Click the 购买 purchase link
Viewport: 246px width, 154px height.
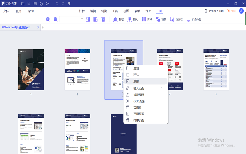pyautogui.click(x=232, y=11)
